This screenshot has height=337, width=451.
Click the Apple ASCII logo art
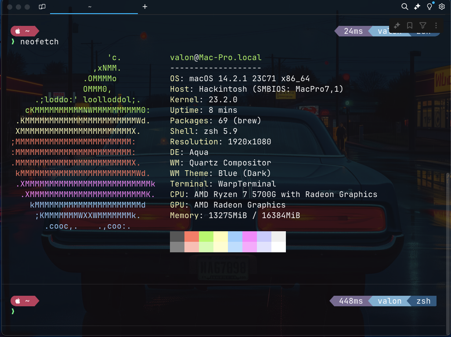83,142
